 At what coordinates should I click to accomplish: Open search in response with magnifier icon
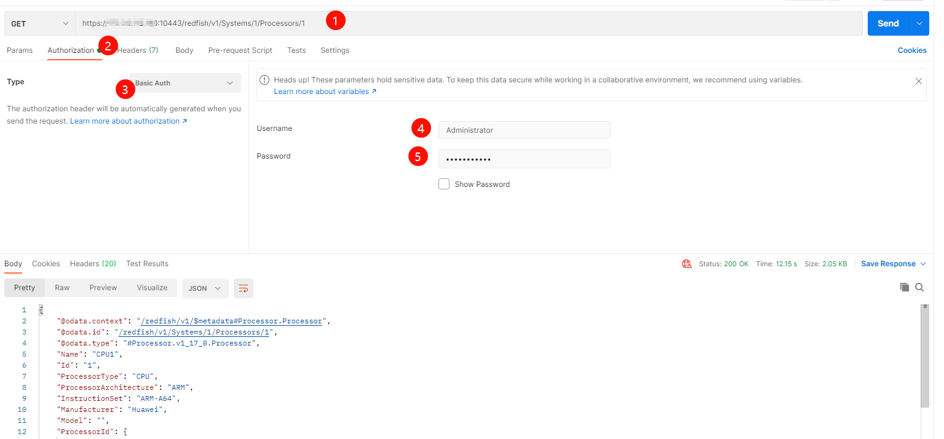tap(919, 287)
